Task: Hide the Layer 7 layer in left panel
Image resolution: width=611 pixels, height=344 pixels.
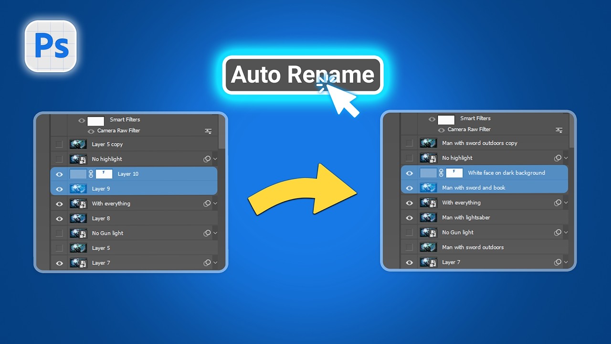Action: 59,263
